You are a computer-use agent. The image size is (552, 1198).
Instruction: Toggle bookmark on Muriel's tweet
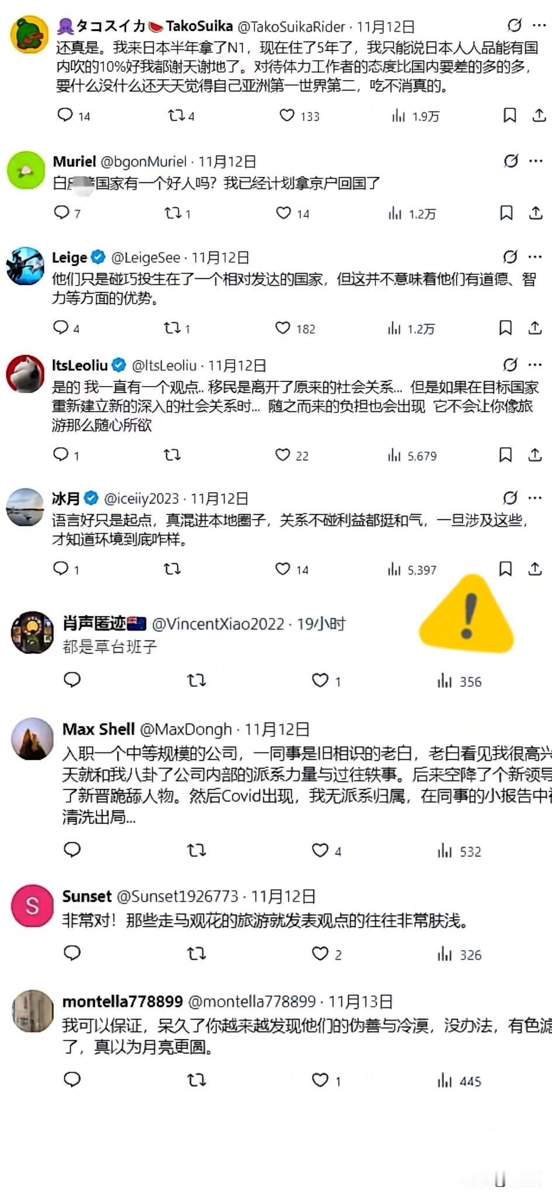pos(506,213)
